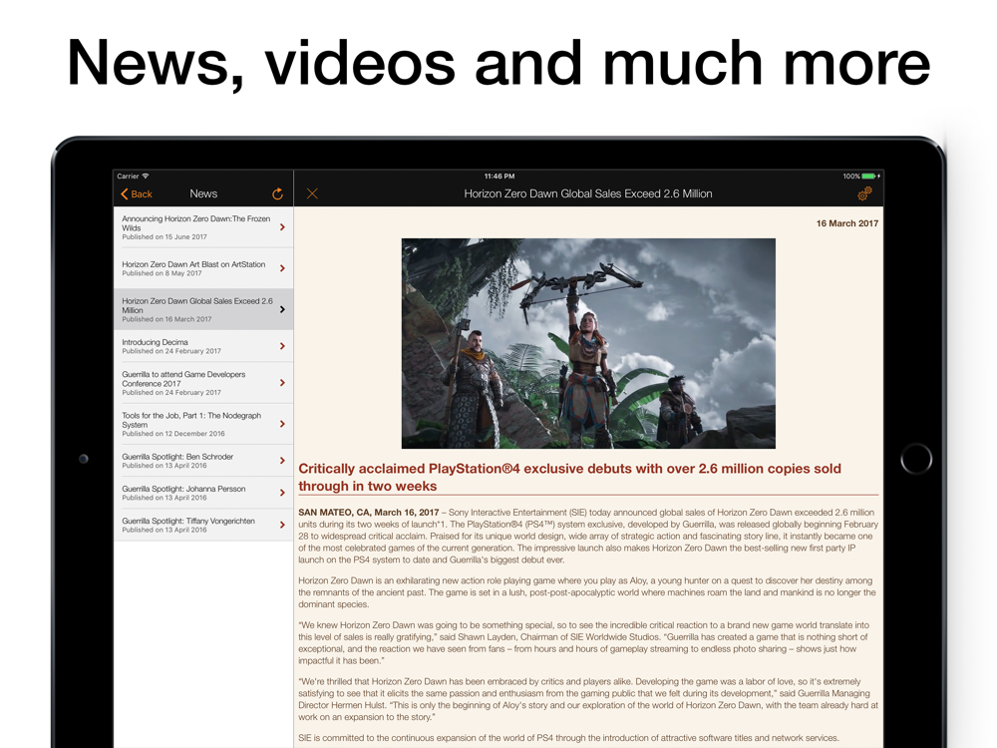
Task: Tap chevron on Johanna Persson row
Action: coord(282,493)
